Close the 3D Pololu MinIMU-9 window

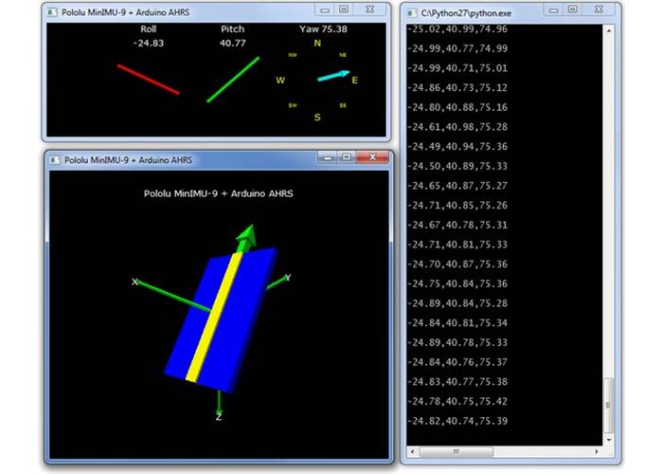click(x=372, y=157)
